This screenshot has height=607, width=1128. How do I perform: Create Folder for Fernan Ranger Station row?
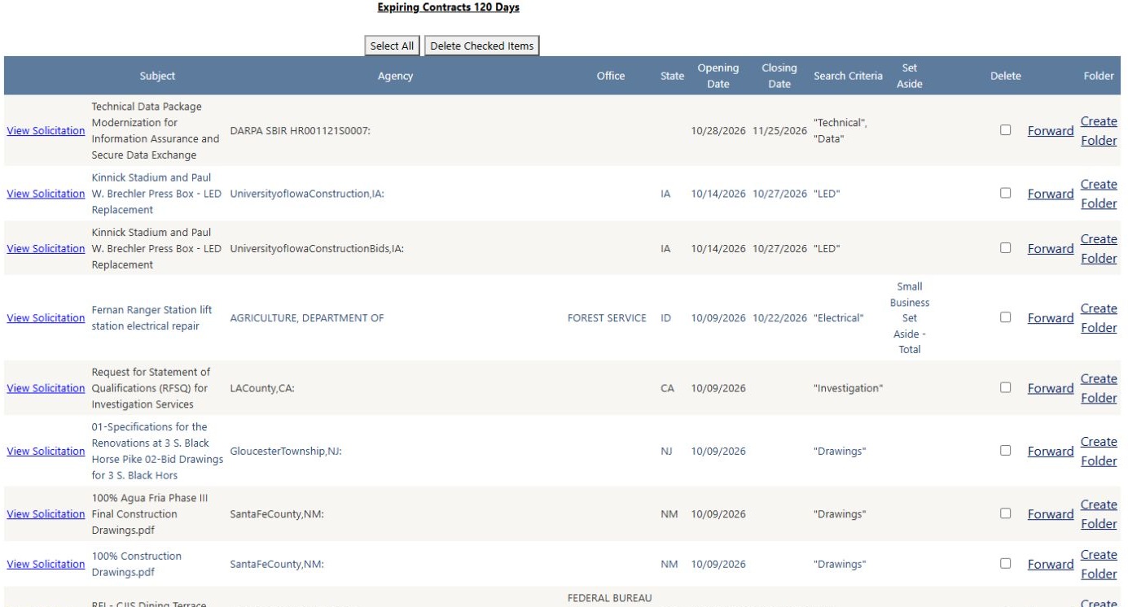tap(1099, 318)
